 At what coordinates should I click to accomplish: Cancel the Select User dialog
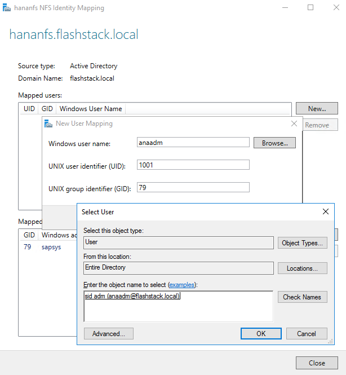[x=307, y=334]
